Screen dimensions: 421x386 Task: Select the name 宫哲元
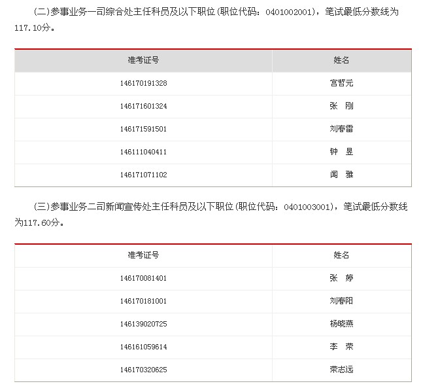point(341,83)
